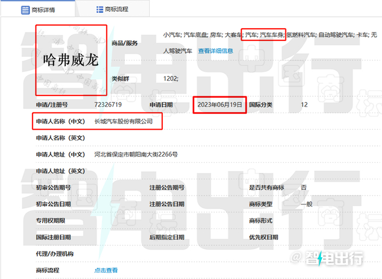Select the trademark type value 一般
The width and height of the screenshot is (382, 279).
pyautogui.click(x=307, y=204)
